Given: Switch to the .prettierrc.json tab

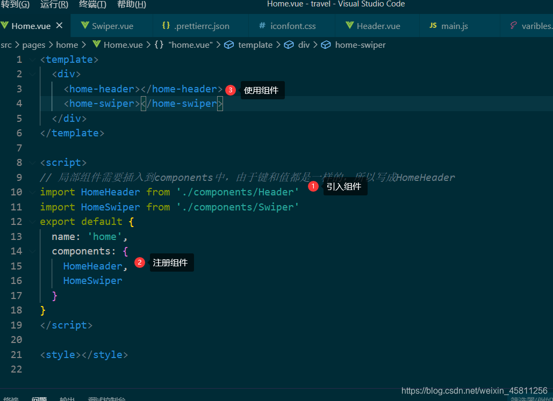Looking at the screenshot, I should [202, 26].
